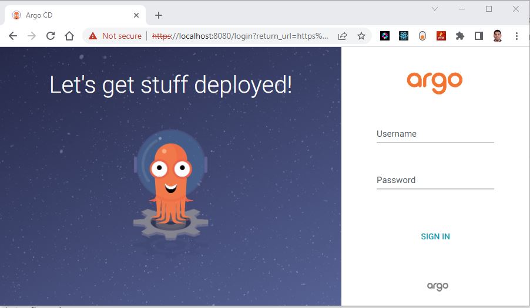Go back using the browser back arrow
The width and height of the screenshot is (530, 308).
[x=13, y=36]
